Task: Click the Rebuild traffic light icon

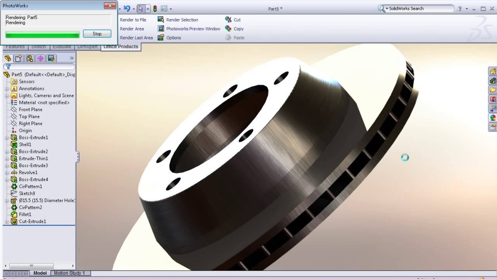Action: click(155, 9)
